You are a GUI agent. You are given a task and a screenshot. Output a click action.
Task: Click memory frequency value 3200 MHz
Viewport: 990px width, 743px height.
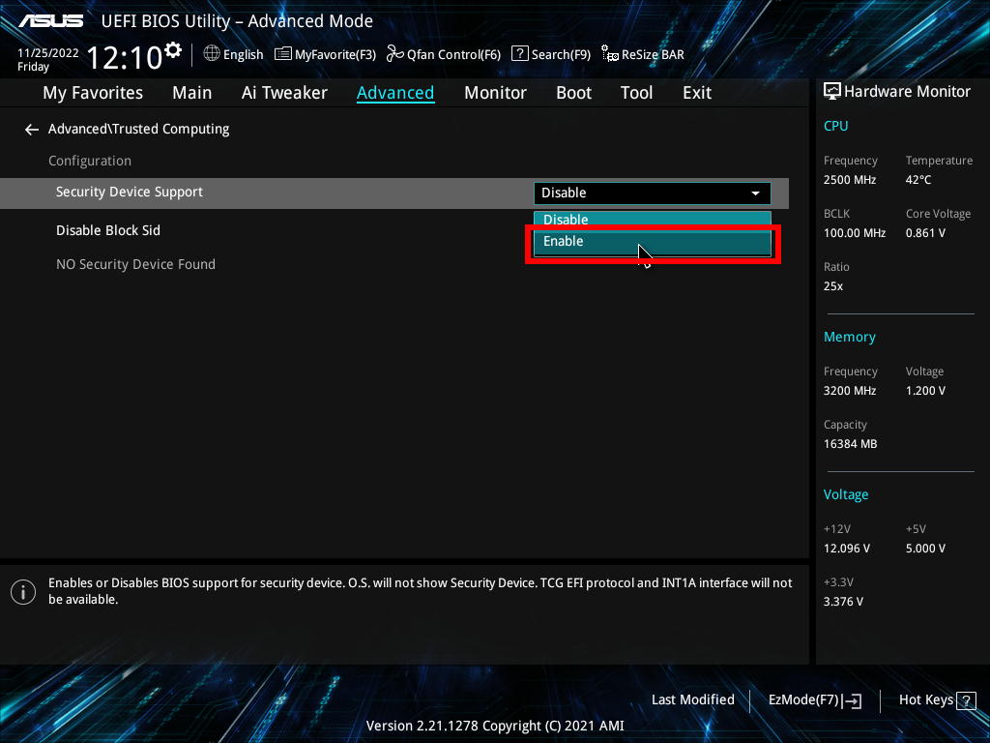pyautogui.click(x=849, y=391)
